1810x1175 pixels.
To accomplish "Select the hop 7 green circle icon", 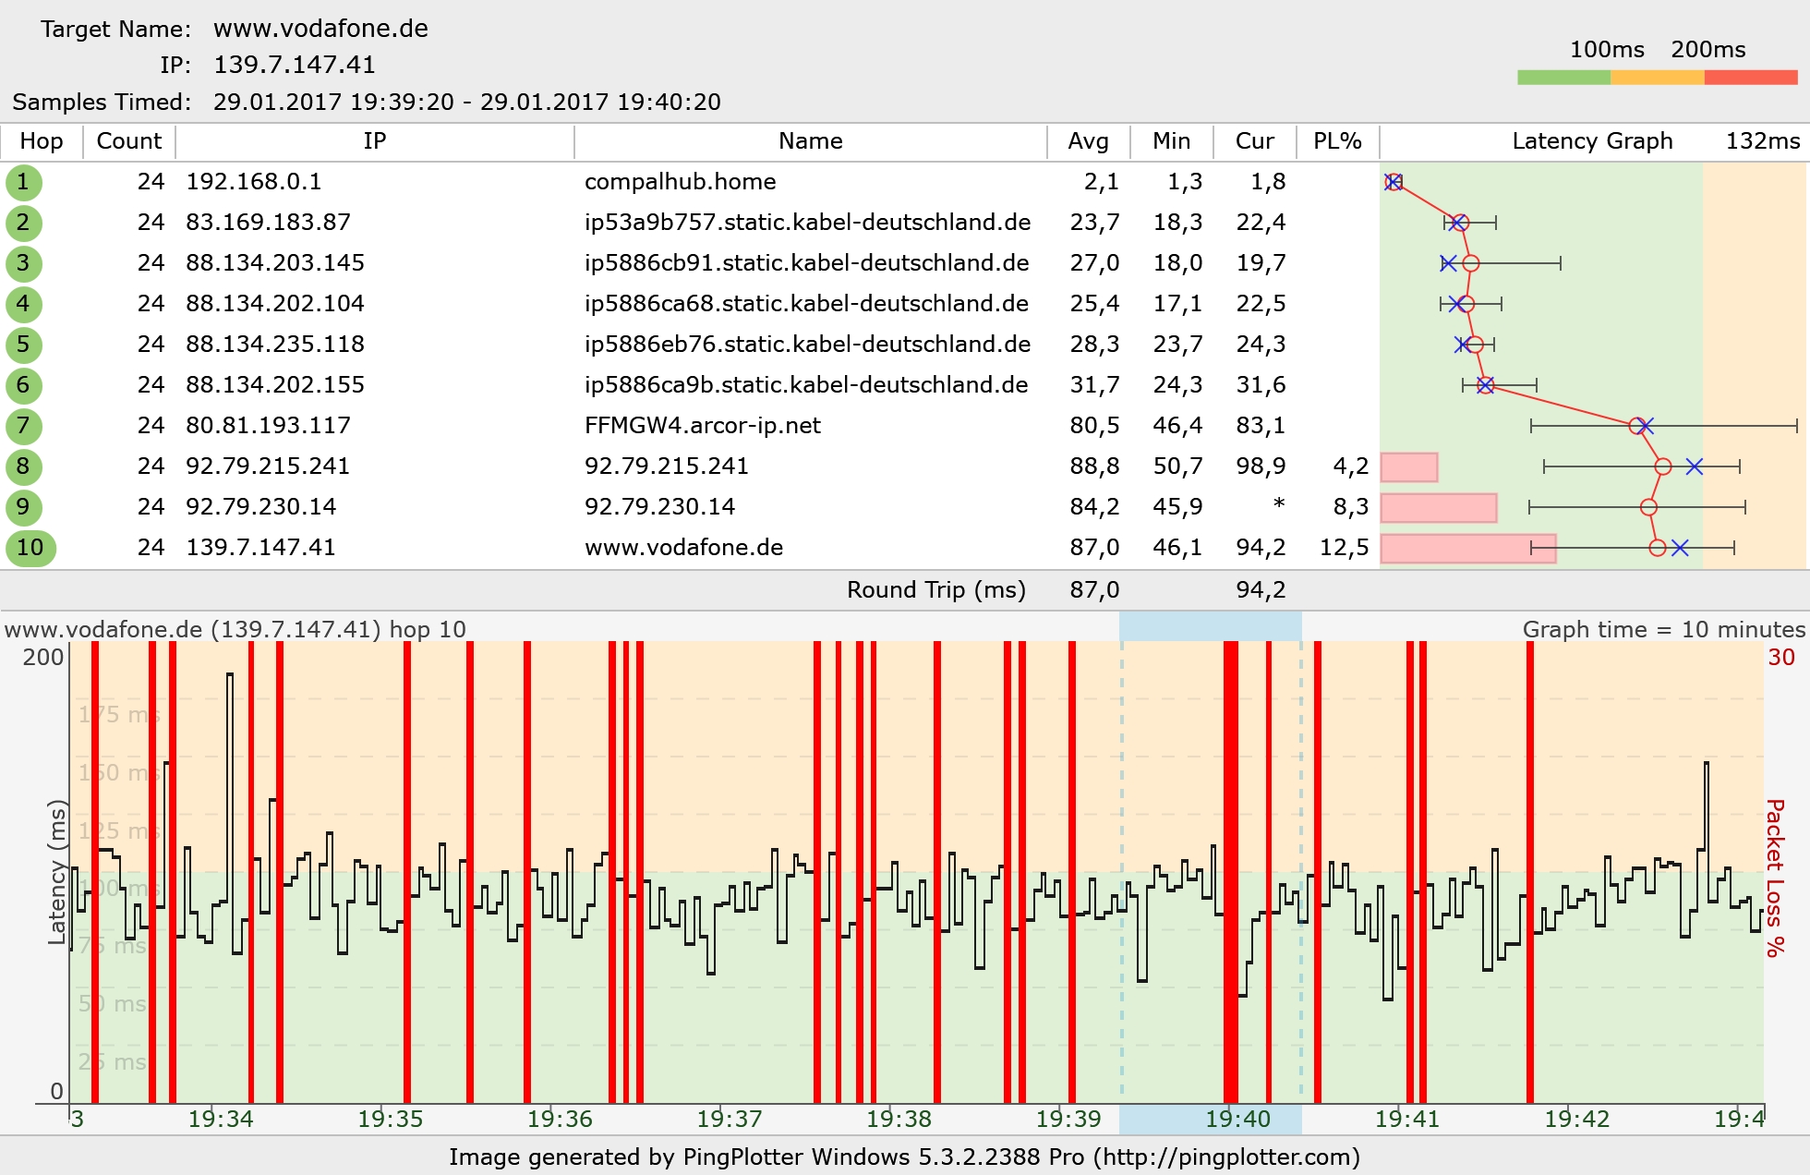I will (x=23, y=426).
